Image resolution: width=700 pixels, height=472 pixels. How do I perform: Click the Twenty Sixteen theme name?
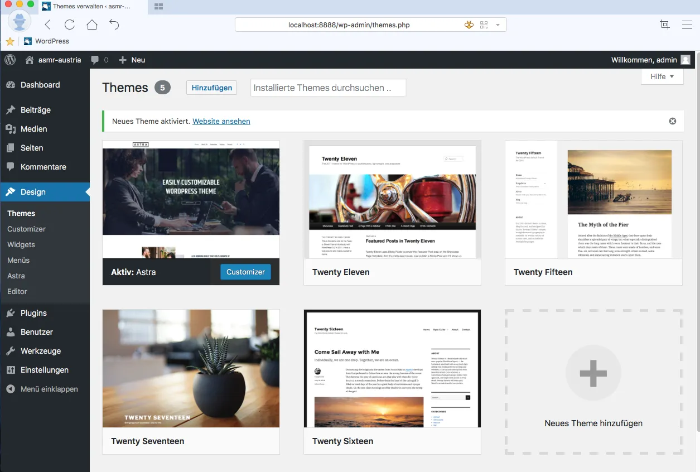[342, 441]
